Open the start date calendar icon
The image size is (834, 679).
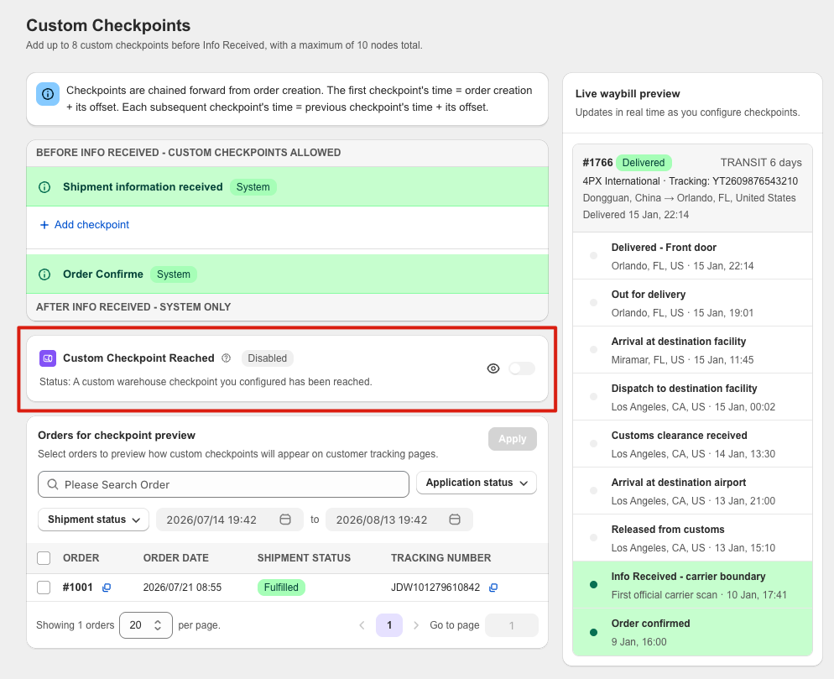pyautogui.click(x=285, y=520)
